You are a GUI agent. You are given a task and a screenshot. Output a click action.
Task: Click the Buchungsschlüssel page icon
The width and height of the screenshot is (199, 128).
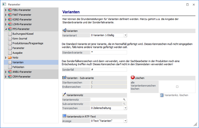point(10,33)
